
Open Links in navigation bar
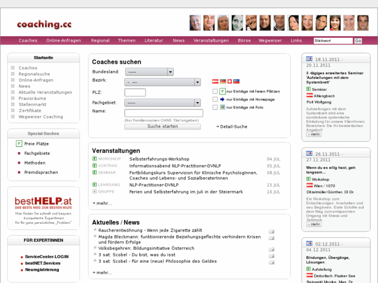(x=296, y=41)
